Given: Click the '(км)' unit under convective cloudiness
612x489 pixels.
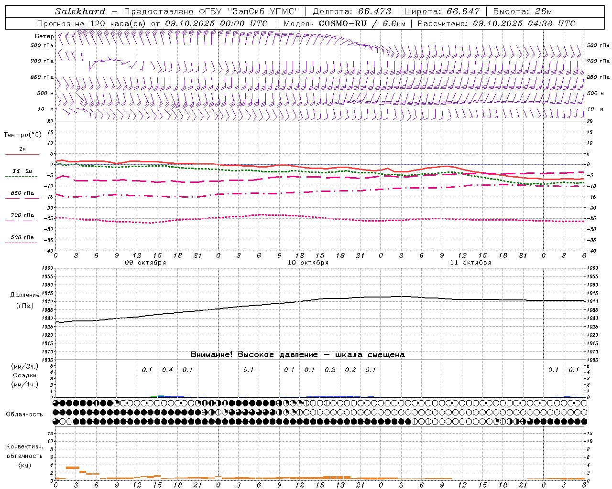Looking at the screenshot, I should tap(25, 465).
